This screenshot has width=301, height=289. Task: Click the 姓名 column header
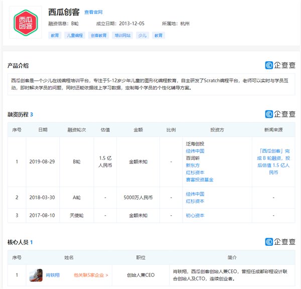pos(69,257)
